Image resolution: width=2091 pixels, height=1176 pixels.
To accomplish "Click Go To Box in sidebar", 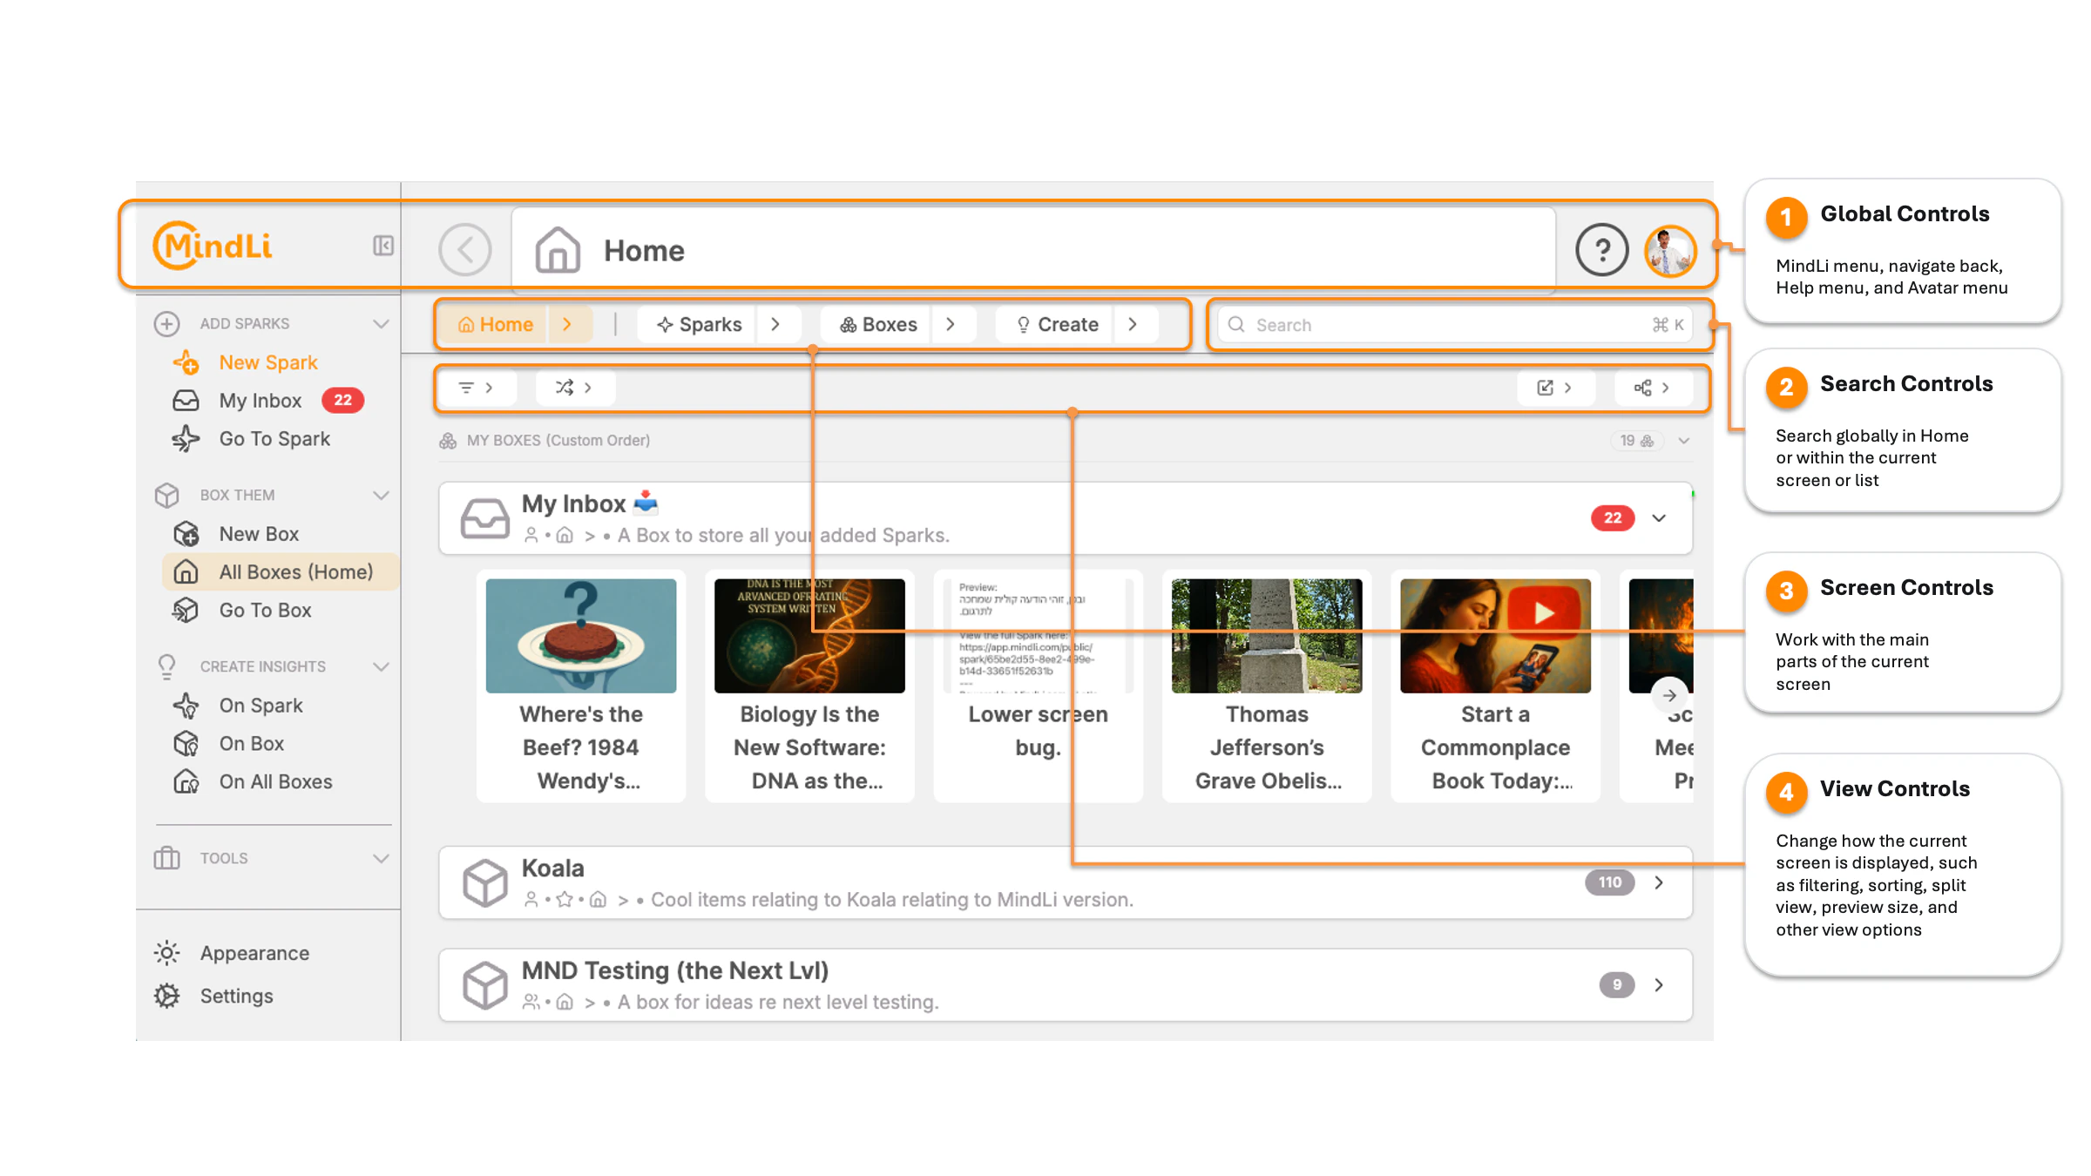I will pos(265,611).
